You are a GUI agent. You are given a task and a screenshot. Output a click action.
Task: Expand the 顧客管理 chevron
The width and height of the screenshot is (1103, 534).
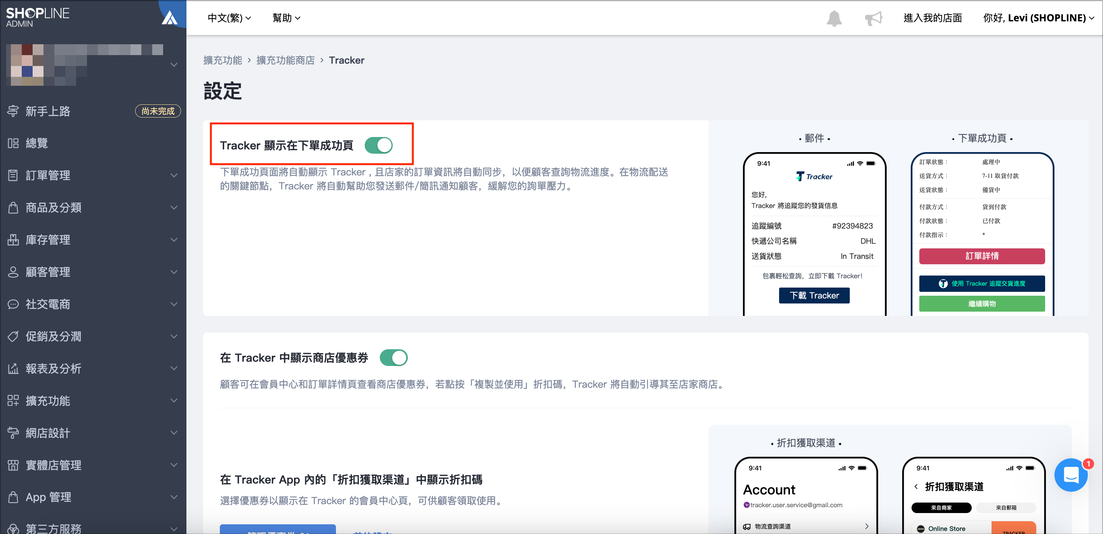(174, 272)
